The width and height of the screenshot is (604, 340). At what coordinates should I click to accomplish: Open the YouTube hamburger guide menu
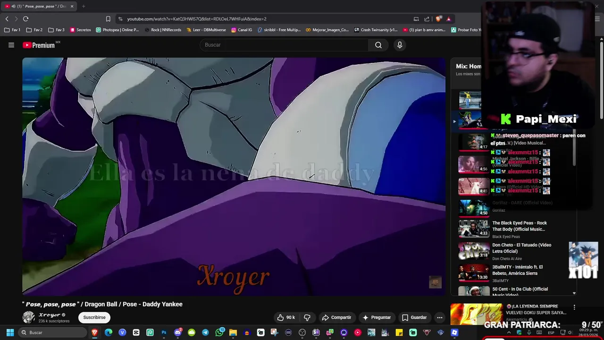(x=11, y=45)
